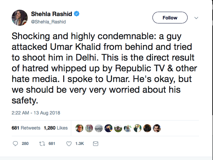Click the last liker avatar in row
The image size is (213, 160).
pos(157,128)
